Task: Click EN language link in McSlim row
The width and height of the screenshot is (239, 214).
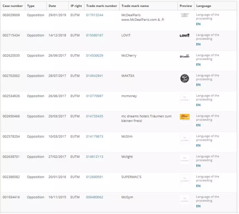Action: click(198, 145)
